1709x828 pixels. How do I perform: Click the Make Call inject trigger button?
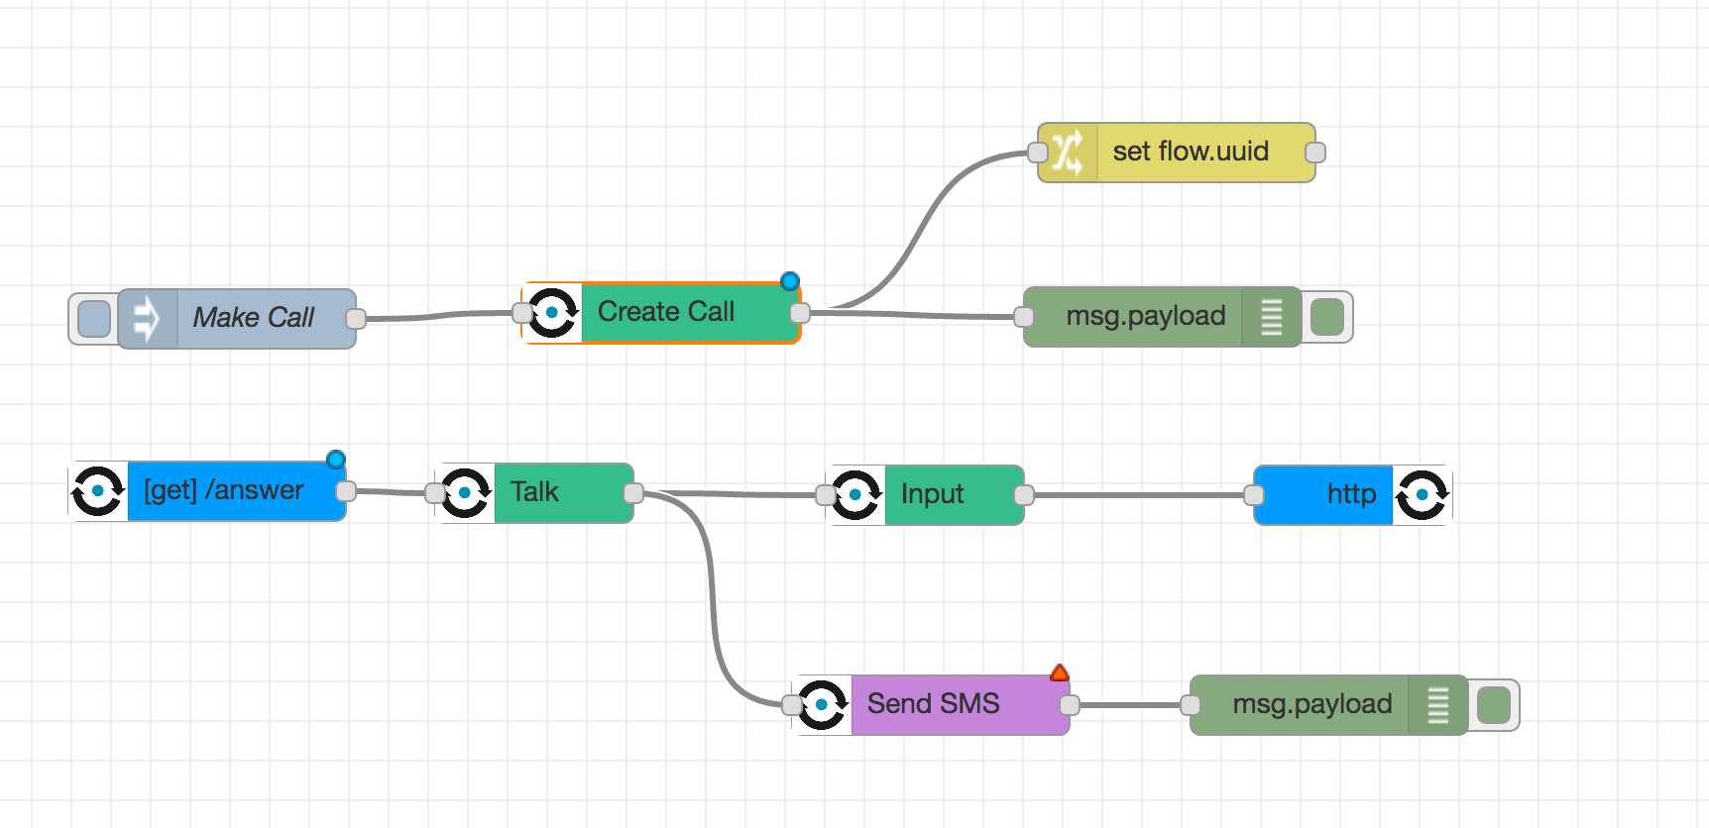(x=94, y=319)
